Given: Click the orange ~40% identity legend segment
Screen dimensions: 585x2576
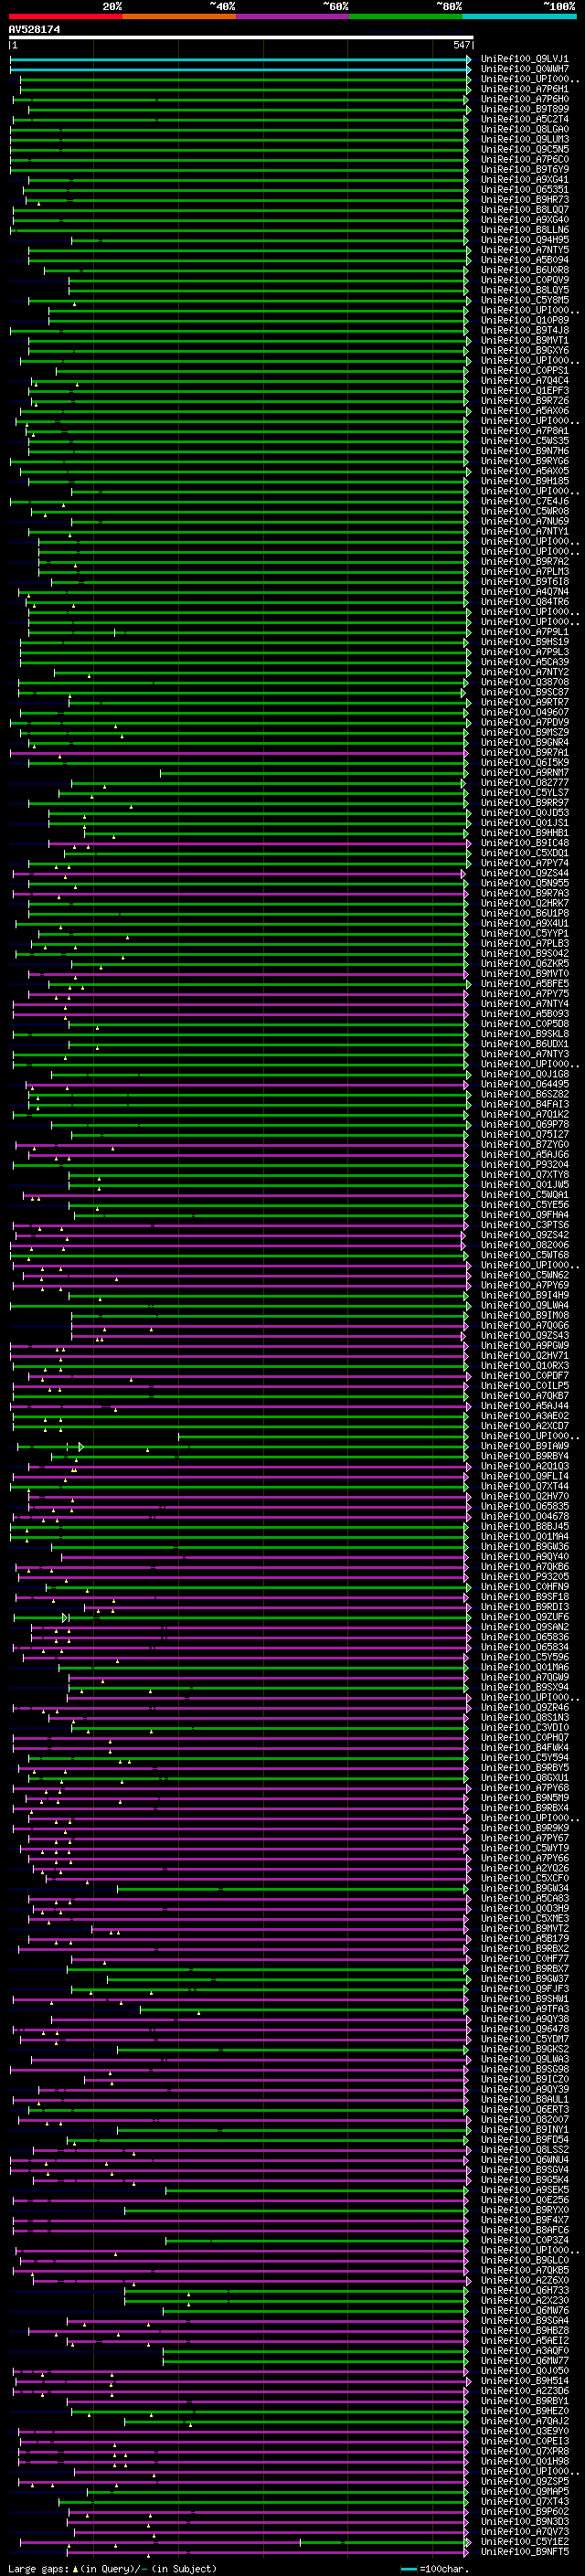Looking at the screenshot, I should pos(180,16).
